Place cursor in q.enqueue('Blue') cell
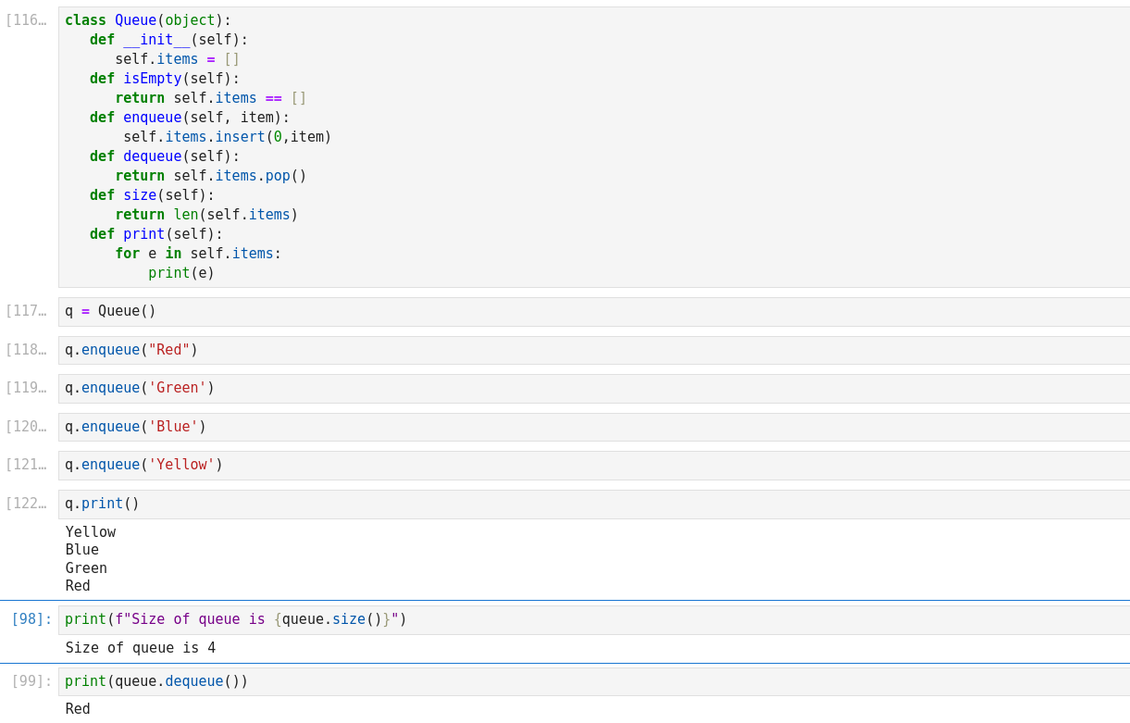 (x=592, y=427)
